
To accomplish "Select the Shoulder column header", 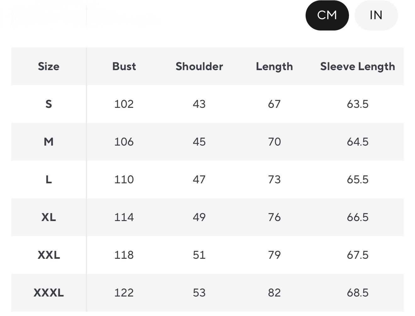I will [199, 66].
